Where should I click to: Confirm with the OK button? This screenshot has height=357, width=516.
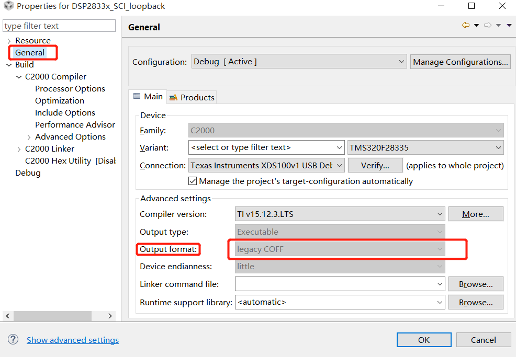[x=424, y=340]
